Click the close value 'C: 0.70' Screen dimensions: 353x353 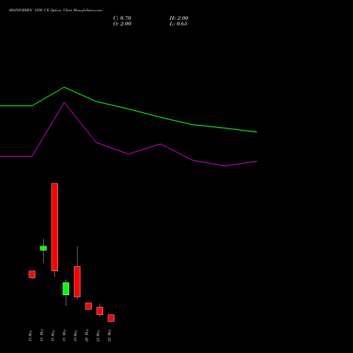pyautogui.click(x=122, y=18)
